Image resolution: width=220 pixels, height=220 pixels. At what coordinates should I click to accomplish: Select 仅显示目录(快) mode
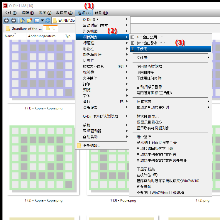click(170, 122)
